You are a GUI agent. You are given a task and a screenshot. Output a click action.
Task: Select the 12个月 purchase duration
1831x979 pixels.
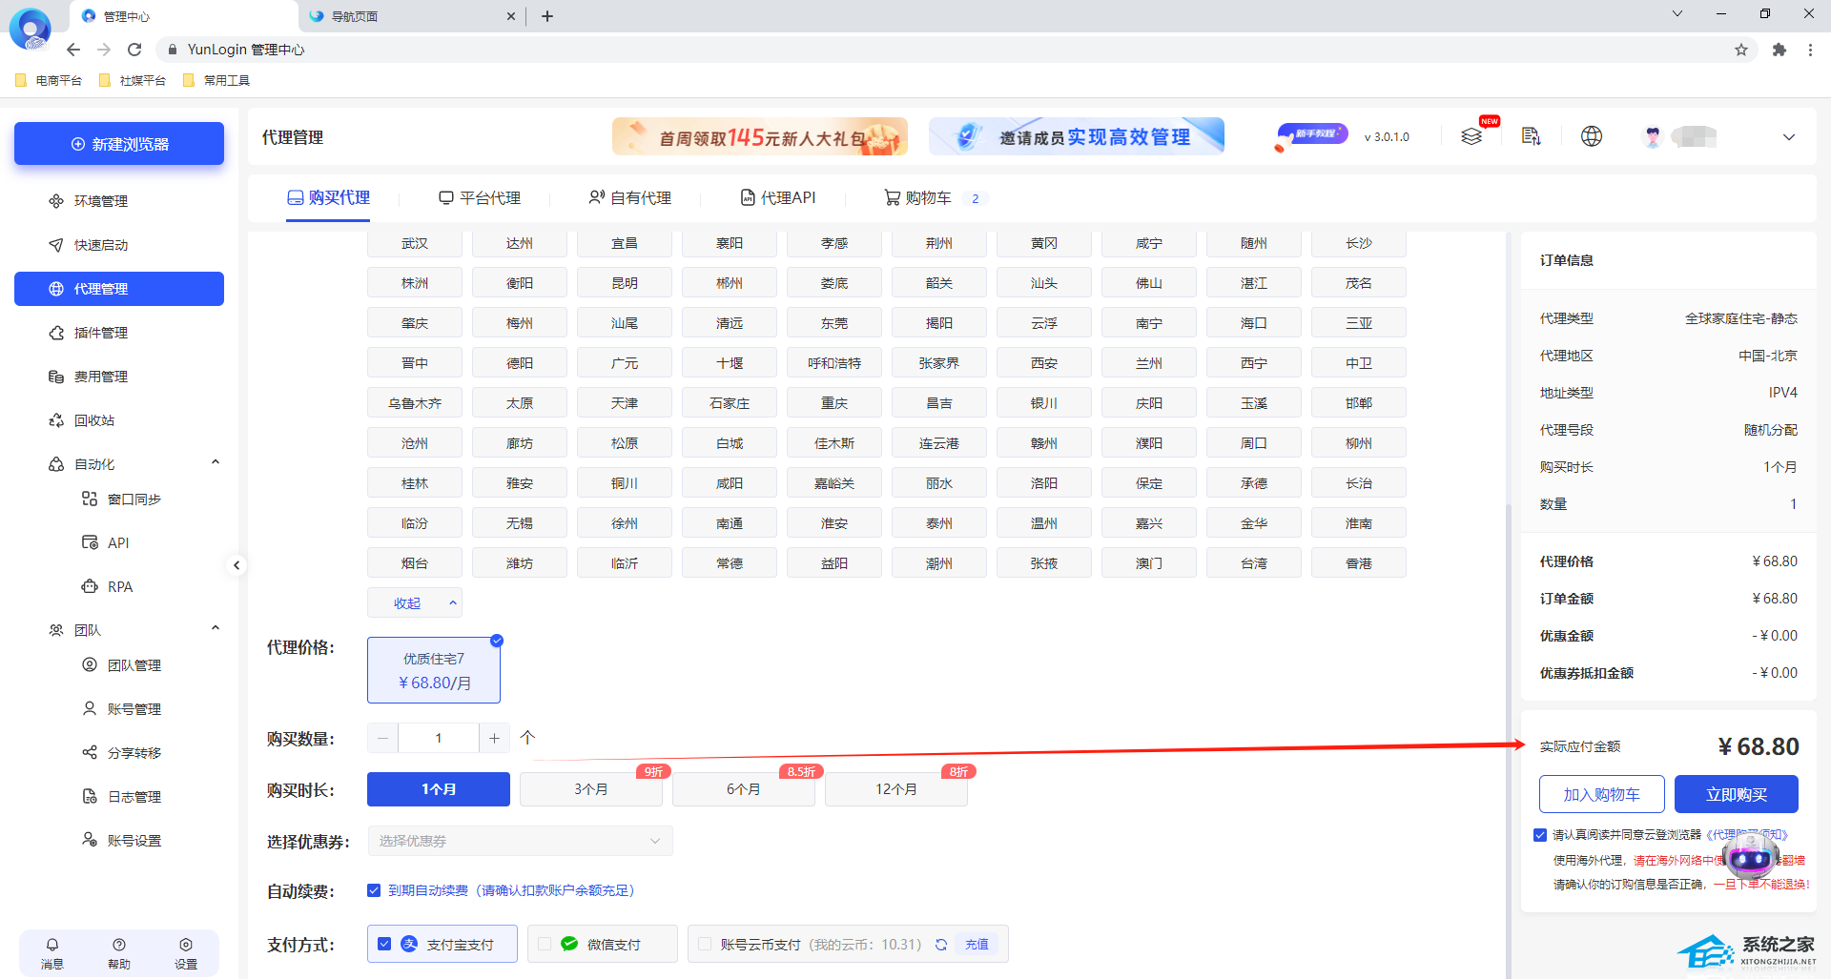(x=895, y=789)
